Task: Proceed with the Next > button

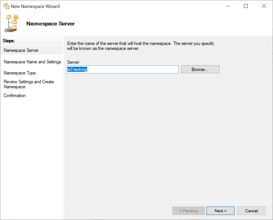Action: point(220,211)
